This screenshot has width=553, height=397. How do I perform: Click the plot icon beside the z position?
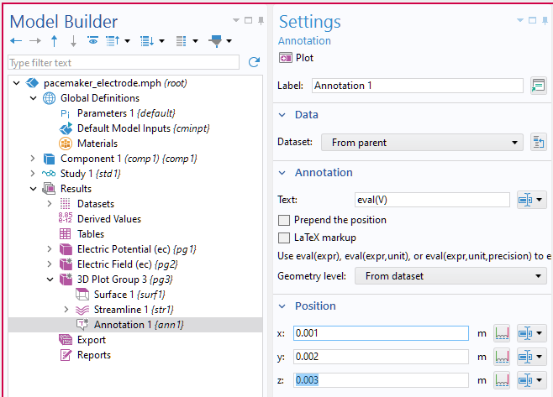click(503, 380)
